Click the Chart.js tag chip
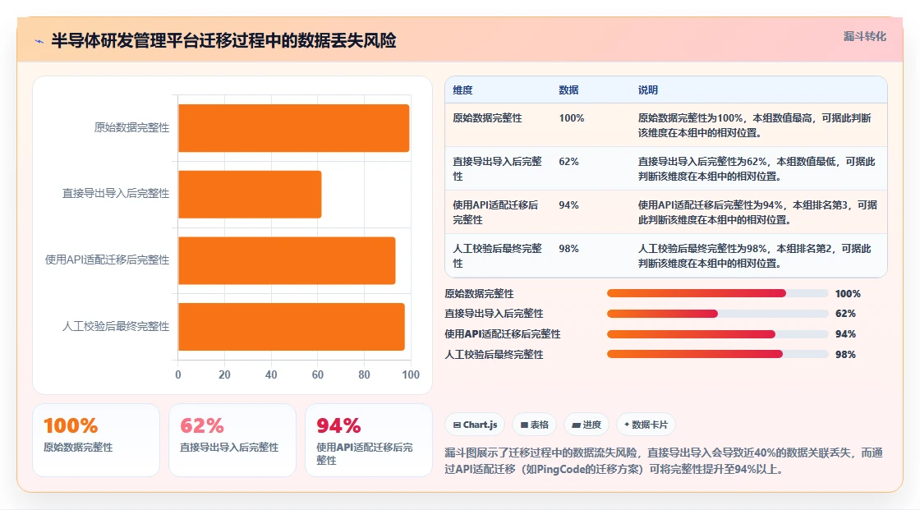 (x=476, y=425)
